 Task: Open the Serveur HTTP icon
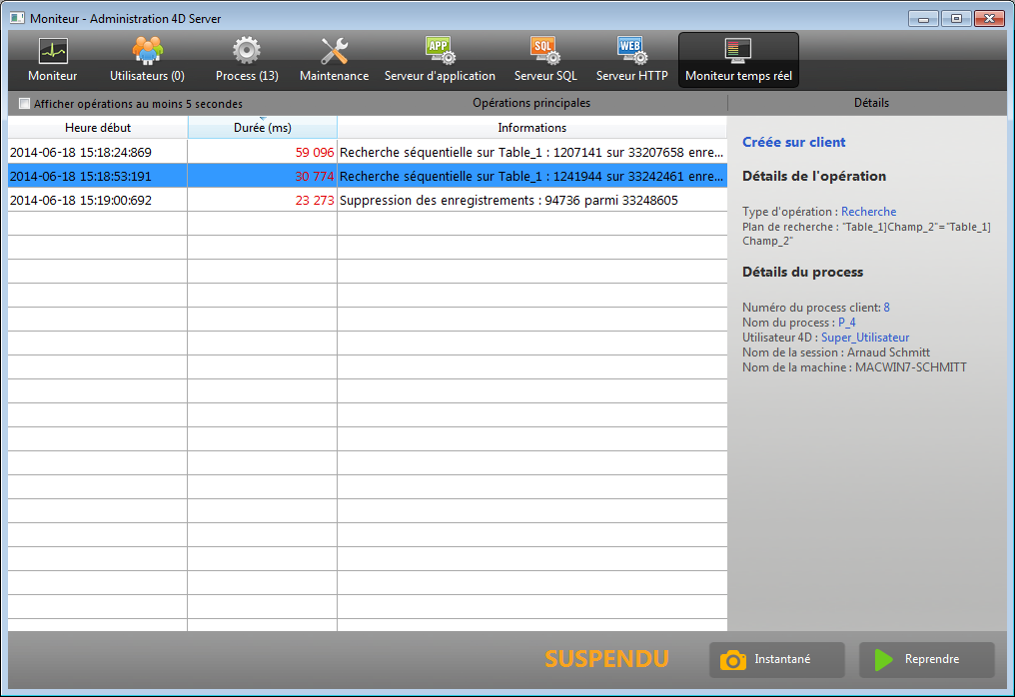tap(631, 51)
